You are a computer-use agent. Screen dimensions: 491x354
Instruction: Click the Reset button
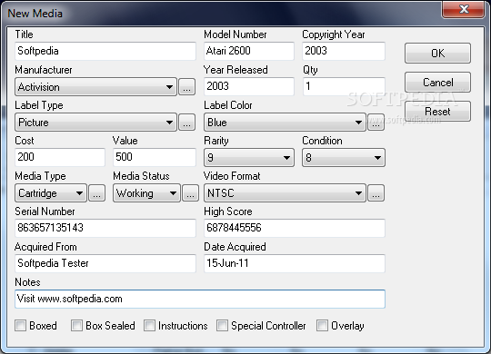click(x=437, y=112)
